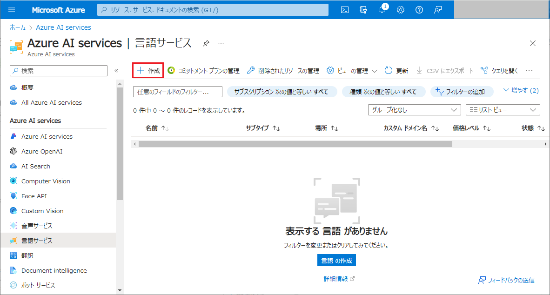This screenshot has height=295, width=550.
Task: Open 削除されたリソースの管理
Action: [x=283, y=71]
